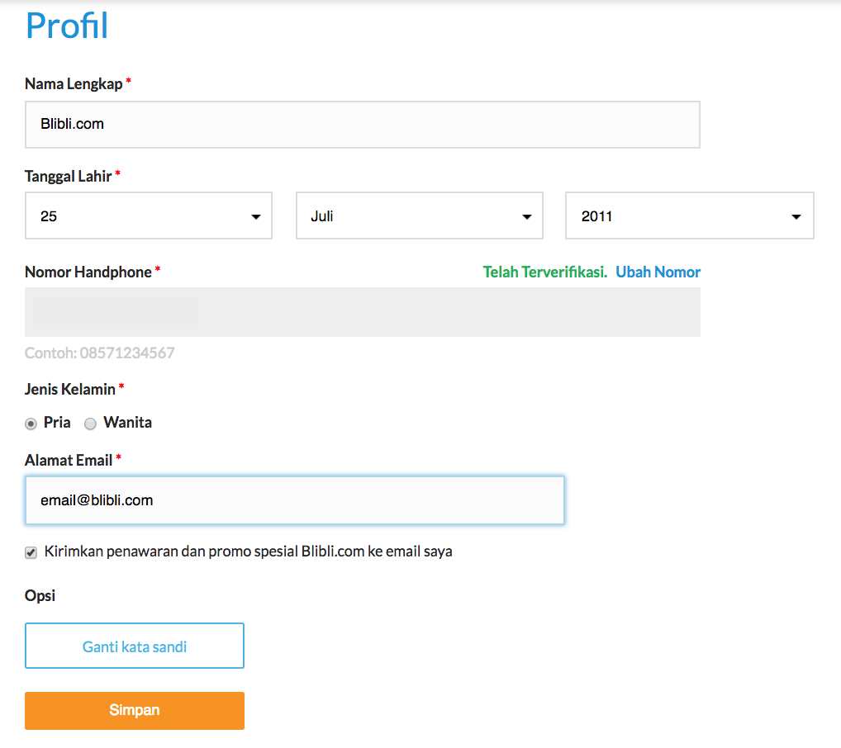Toggle the promo email subscription checkbox
The image size is (841, 748).
point(31,552)
